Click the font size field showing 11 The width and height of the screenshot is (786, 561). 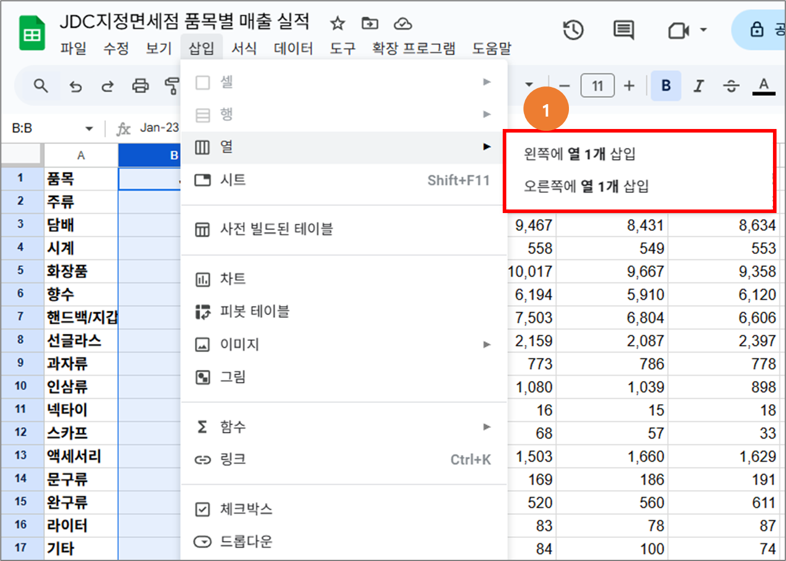pos(597,86)
